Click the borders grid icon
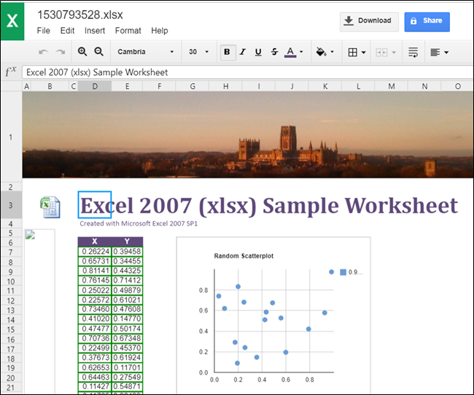The width and height of the screenshot is (474, 395). click(x=352, y=52)
